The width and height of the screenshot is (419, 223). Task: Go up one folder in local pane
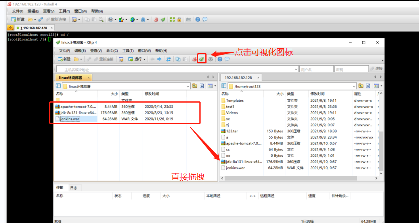click(x=195, y=86)
